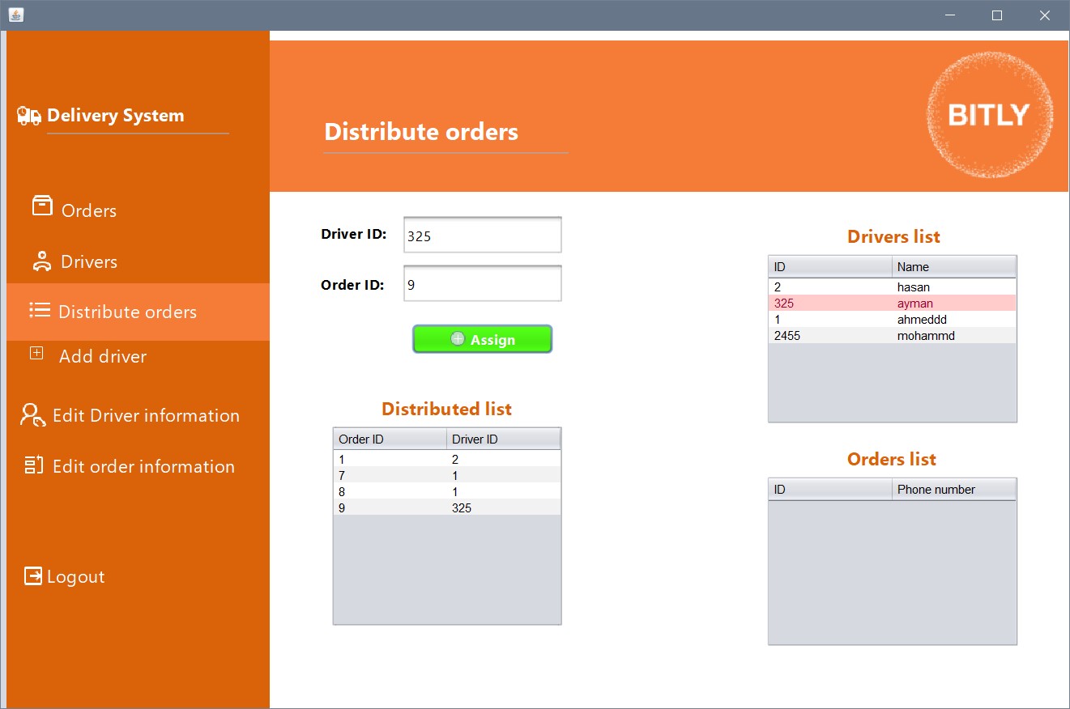Maximize the application window

(x=997, y=15)
